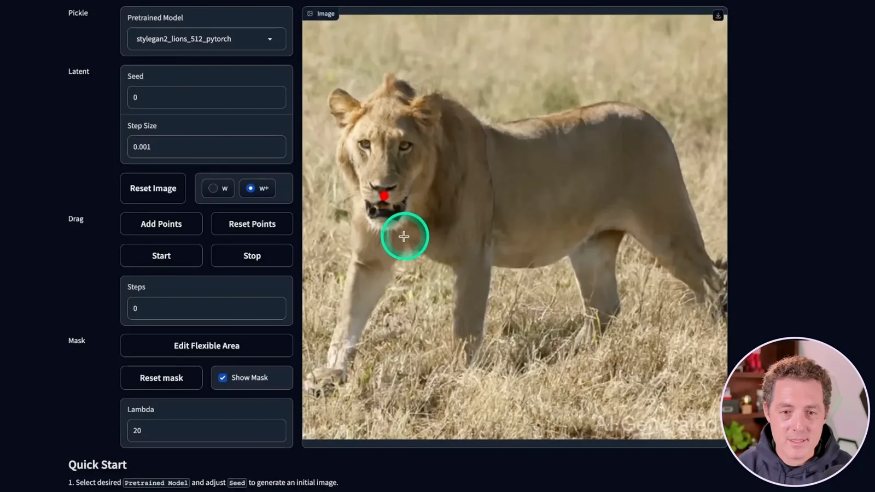Image resolution: width=875 pixels, height=492 pixels.
Task: Toggle the Show Mask checkbox
Action: click(223, 378)
